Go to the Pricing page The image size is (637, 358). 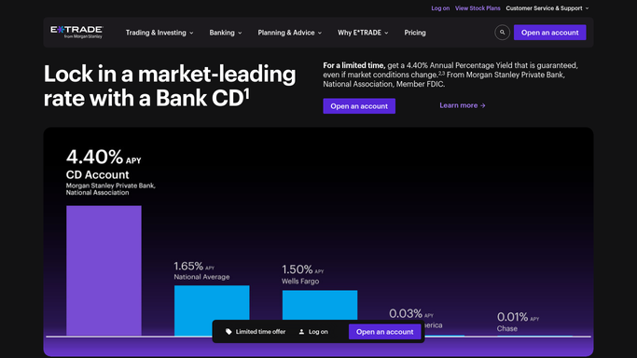pos(415,33)
